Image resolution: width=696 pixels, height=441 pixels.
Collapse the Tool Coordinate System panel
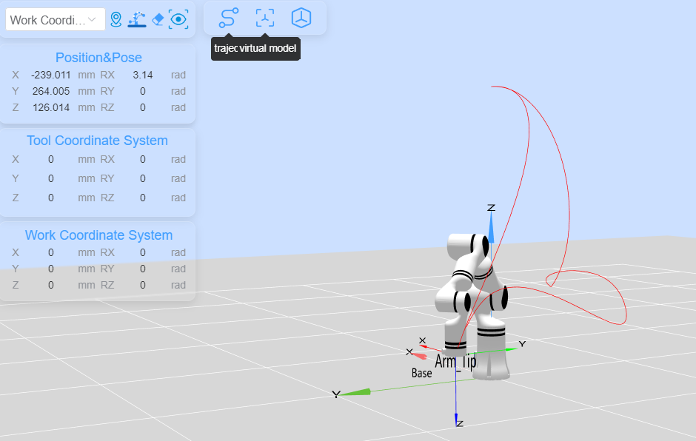tap(97, 141)
